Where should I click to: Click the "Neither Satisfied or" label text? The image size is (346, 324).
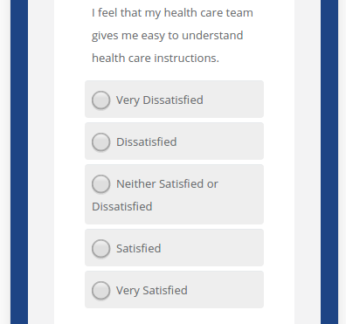167,183
